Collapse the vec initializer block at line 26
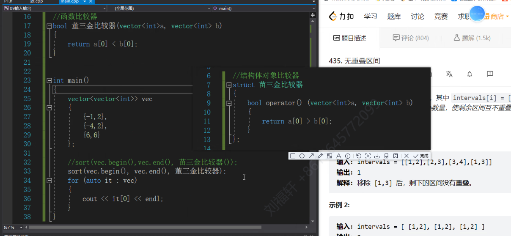This screenshot has width=511, height=236. [x=49, y=108]
